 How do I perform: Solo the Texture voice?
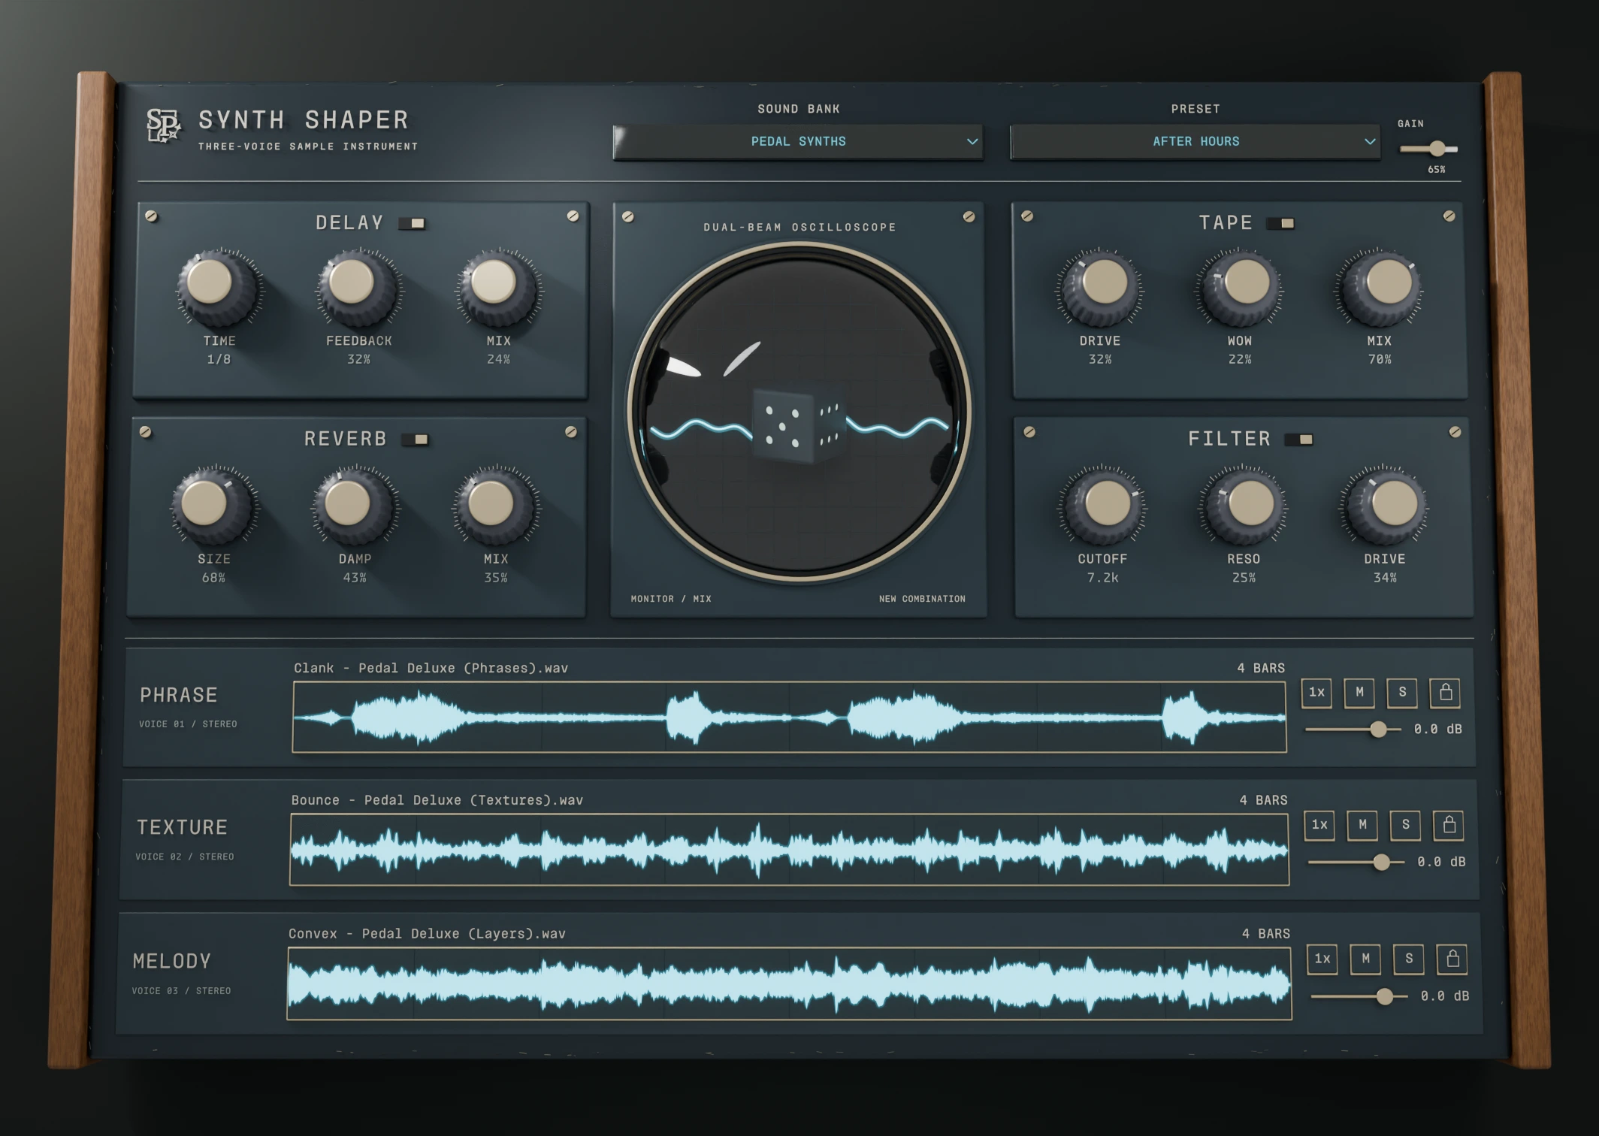(x=1405, y=825)
